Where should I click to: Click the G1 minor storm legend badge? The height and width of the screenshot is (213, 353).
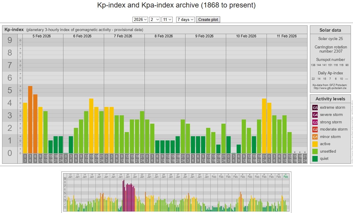tap(315, 137)
